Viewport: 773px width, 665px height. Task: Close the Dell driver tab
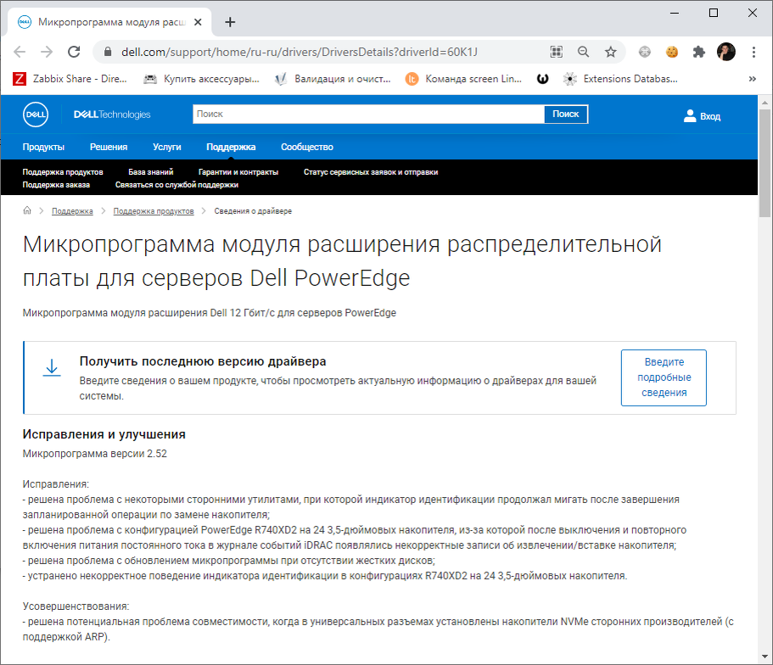point(198,22)
